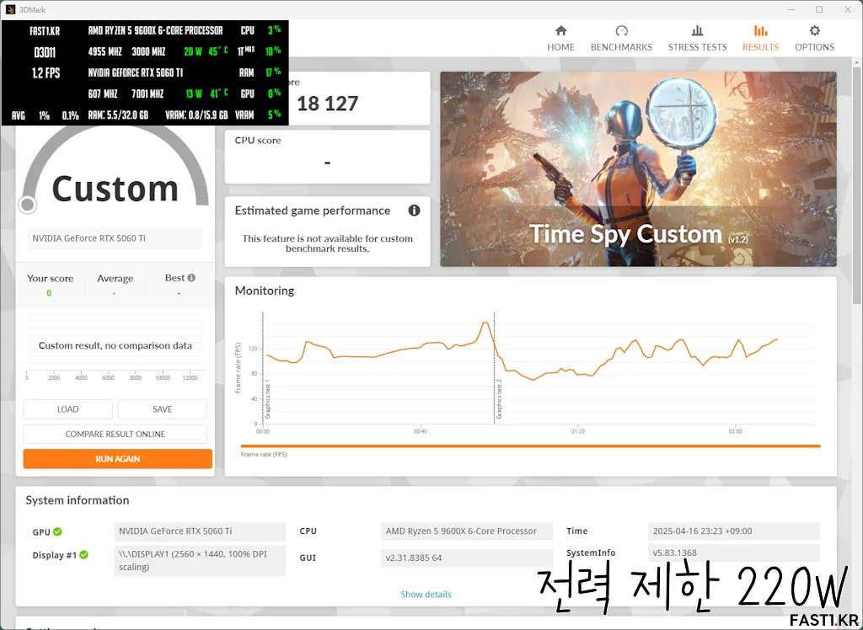Screen dimensions: 863x630
Task: Click the Monitoring heading
Action: tap(265, 291)
